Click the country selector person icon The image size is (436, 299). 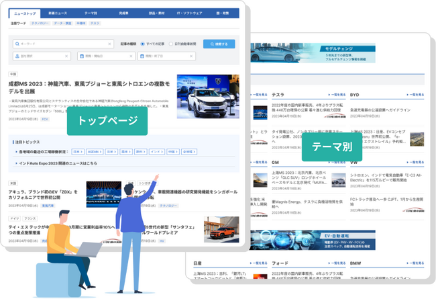tap(17, 56)
